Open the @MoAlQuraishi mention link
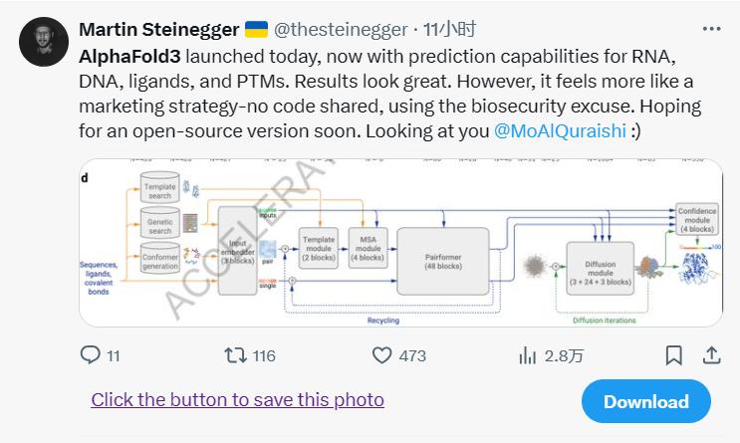This screenshot has width=740, height=443. tap(560, 132)
